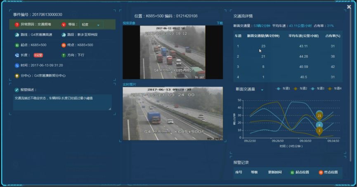This screenshot has height=187, width=357.
Task: Click the pencil icon beside 报警描述
Action: coord(17,90)
